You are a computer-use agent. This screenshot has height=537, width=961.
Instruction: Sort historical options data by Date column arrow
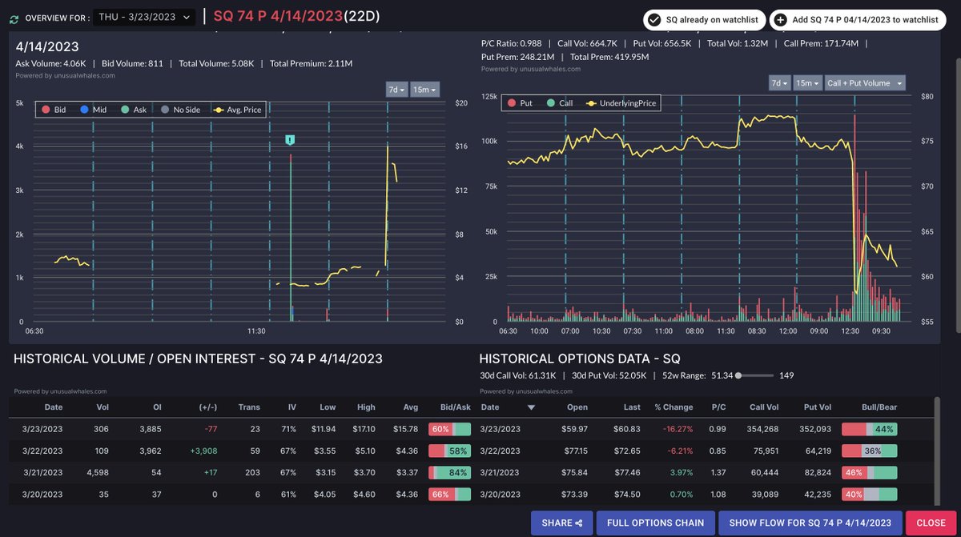tap(532, 407)
